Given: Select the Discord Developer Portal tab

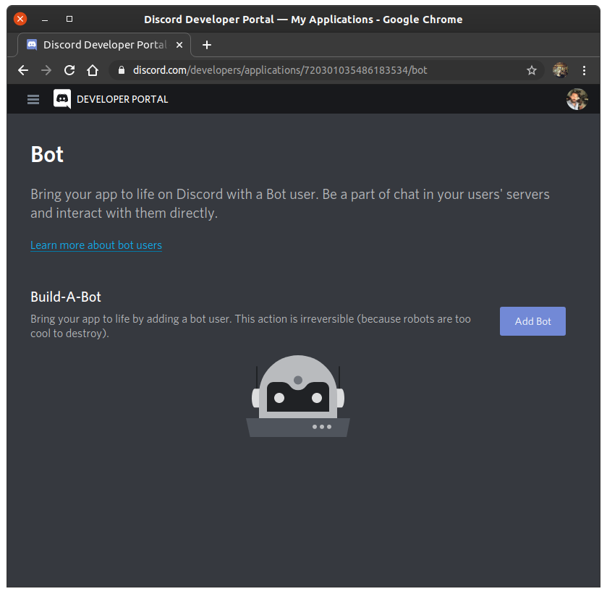Looking at the screenshot, I should click(104, 45).
